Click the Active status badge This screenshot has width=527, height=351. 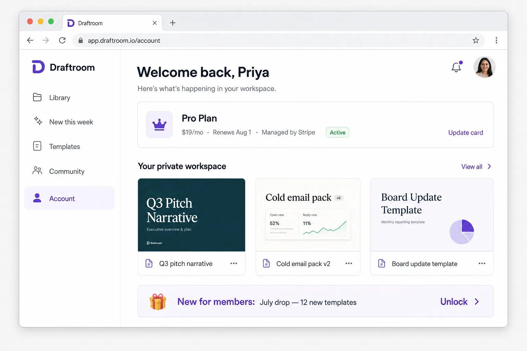(x=338, y=132)
